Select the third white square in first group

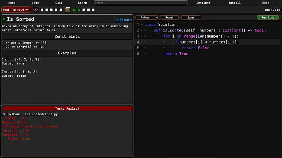point(52,9)
